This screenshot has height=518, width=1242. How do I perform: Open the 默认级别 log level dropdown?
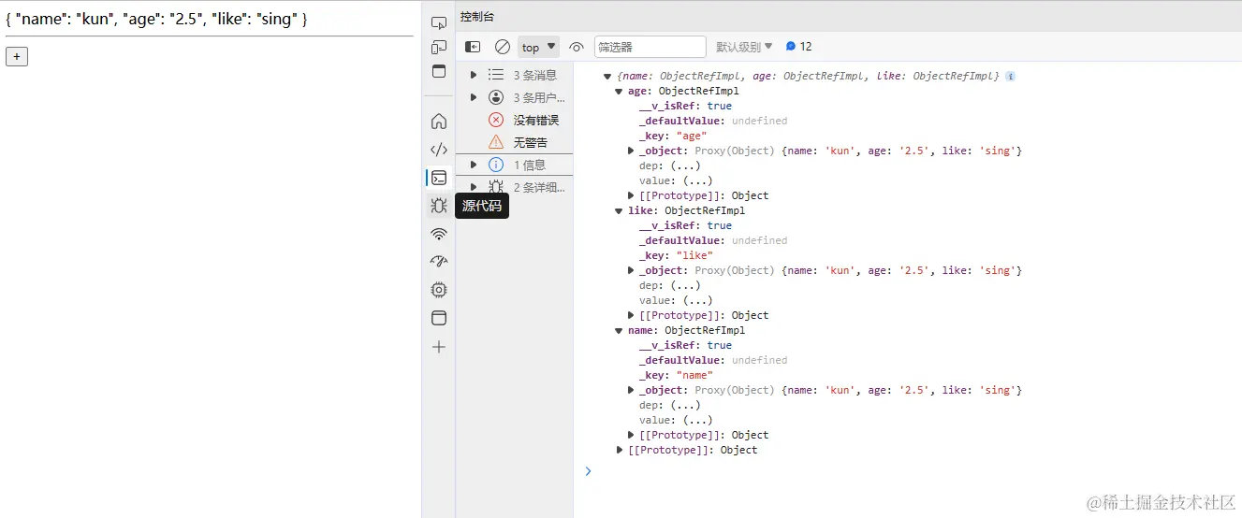[745, 47]
